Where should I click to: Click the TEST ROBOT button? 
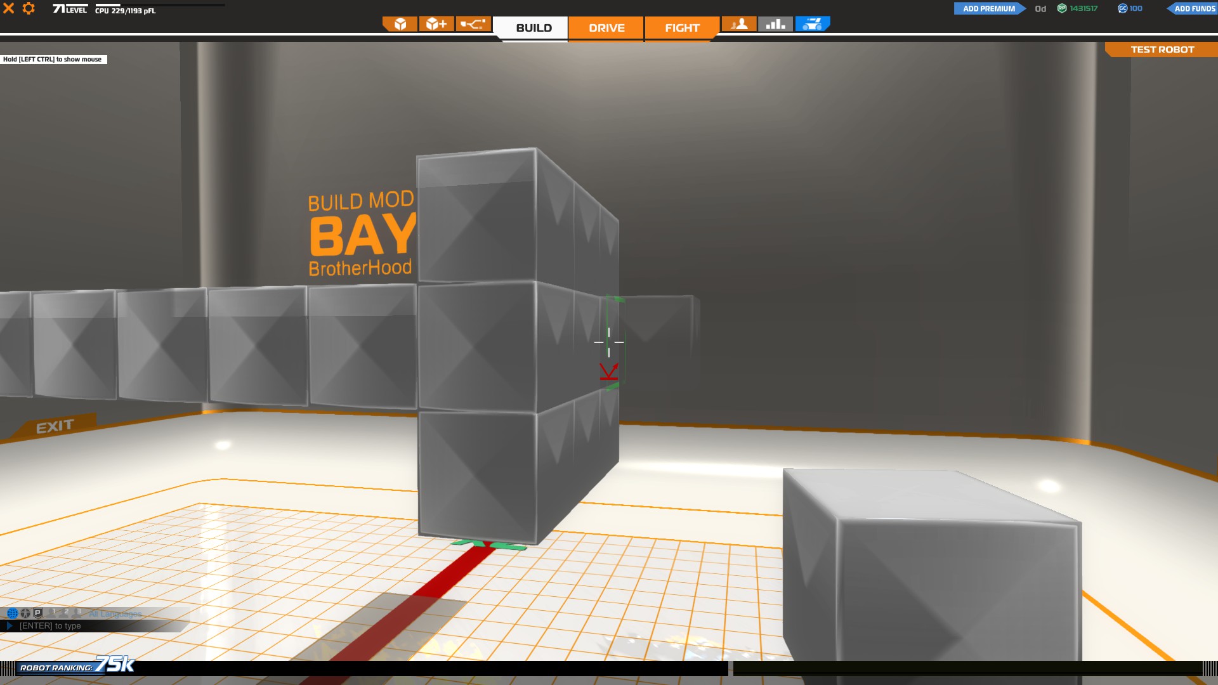tap(1162, 49)
